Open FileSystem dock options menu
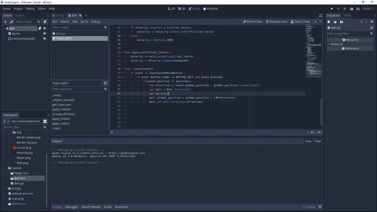 point(48,115)
